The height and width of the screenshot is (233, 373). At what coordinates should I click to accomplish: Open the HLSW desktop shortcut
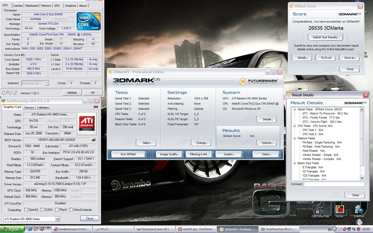(x=340, y=212)
